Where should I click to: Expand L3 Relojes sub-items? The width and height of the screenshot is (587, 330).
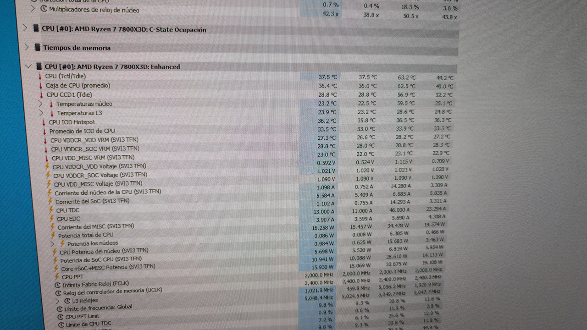pos(58,301)
